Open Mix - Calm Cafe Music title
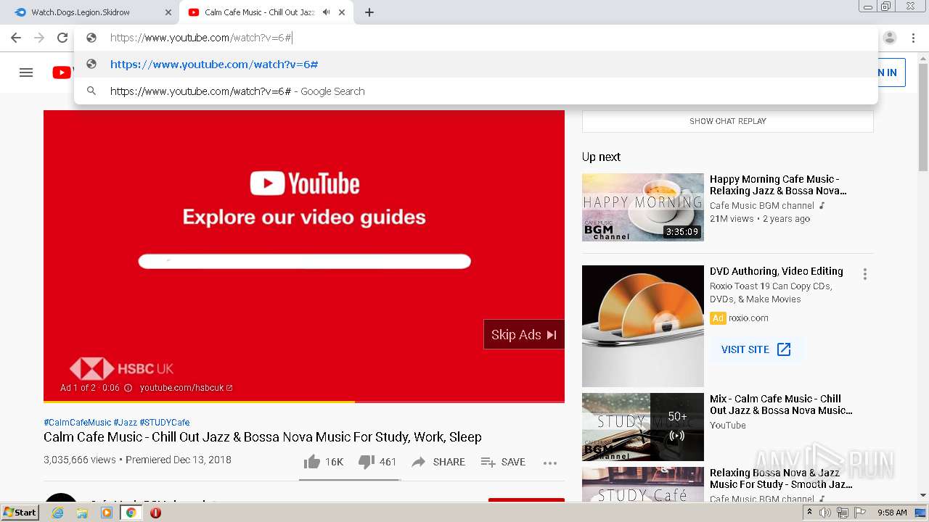929x522 pixels. point(781,405)
